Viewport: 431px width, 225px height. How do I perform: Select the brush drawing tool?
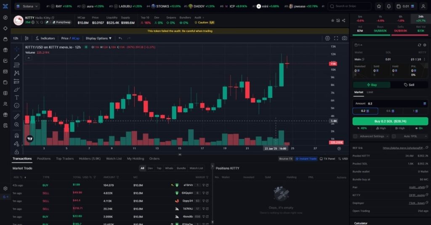(17, 89)
